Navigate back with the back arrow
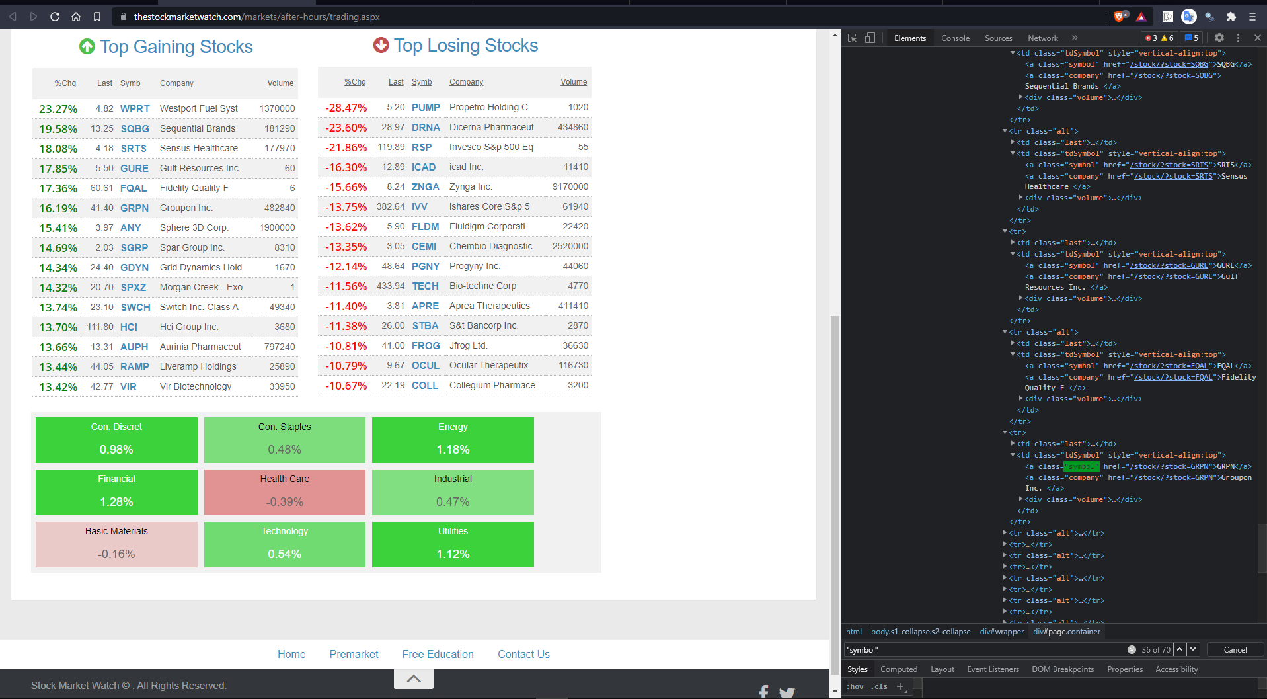The width and height of the screenshot is (1267, 699). 13,17
